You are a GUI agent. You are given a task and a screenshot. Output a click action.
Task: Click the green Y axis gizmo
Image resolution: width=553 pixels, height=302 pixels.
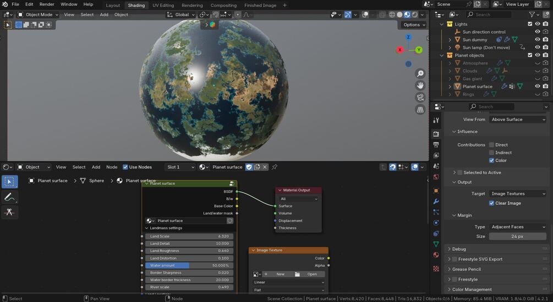[419, 50]
